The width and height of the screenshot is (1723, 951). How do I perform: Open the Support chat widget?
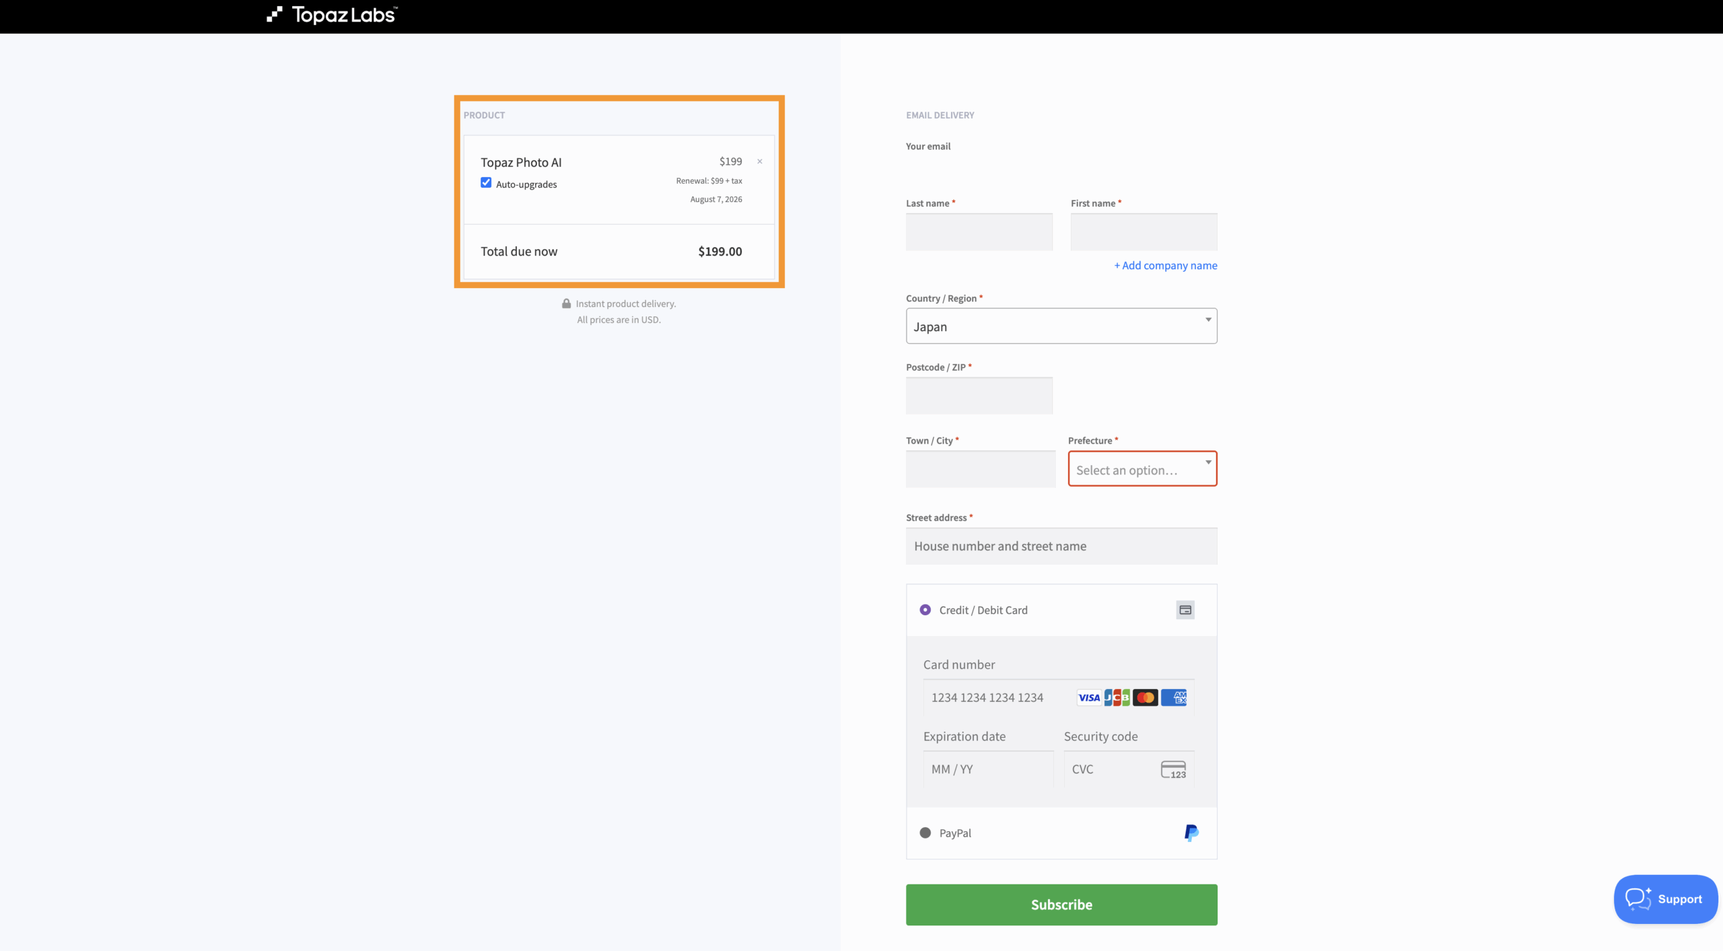[x=1666, y=899]
